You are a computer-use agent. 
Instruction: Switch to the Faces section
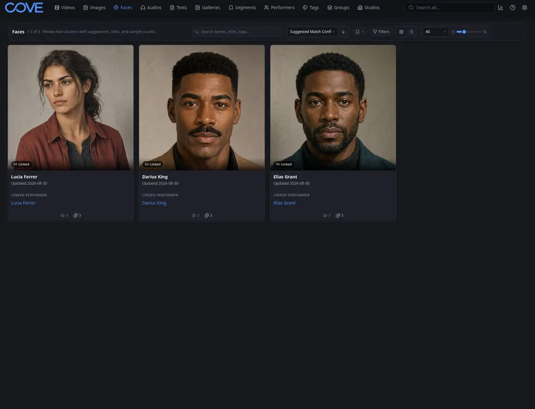pyautogui.click(x=123, y=8)
